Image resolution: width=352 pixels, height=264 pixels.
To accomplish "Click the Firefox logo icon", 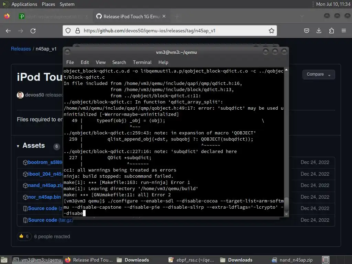I will click(7, 16).
